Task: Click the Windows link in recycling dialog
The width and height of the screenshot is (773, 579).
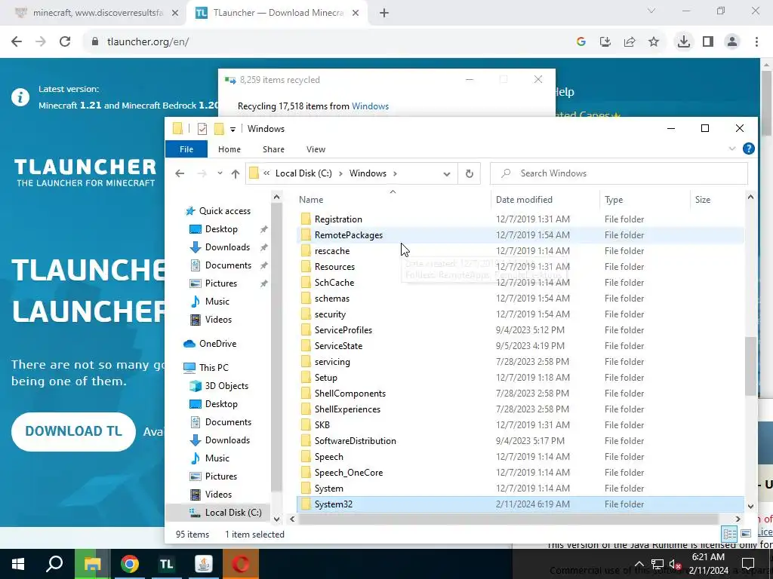Action: pyautogui.click(x=370, y=106)
